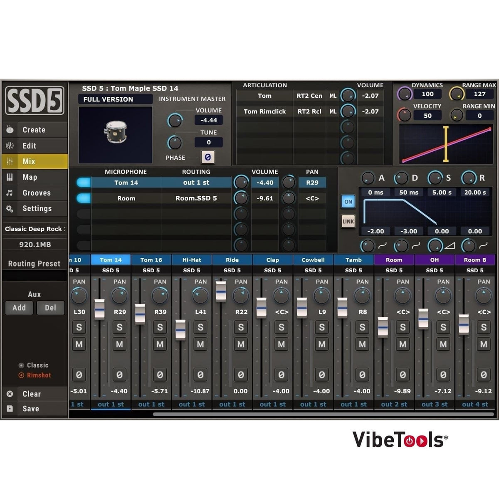Click the Tom 14 microphone volume knob
499x499 pixels.
241,182
